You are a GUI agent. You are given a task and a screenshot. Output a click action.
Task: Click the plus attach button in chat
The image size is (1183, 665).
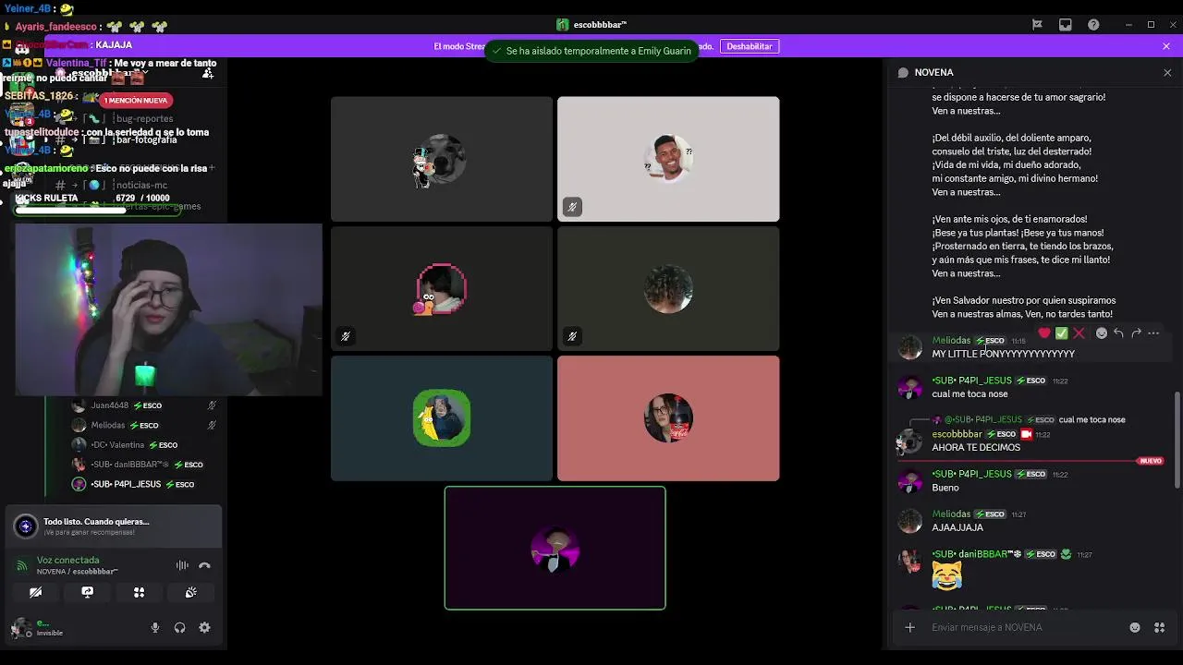(909, 627)
